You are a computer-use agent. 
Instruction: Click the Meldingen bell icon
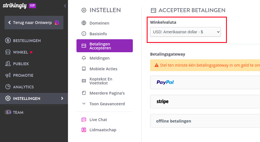(84, 58)
